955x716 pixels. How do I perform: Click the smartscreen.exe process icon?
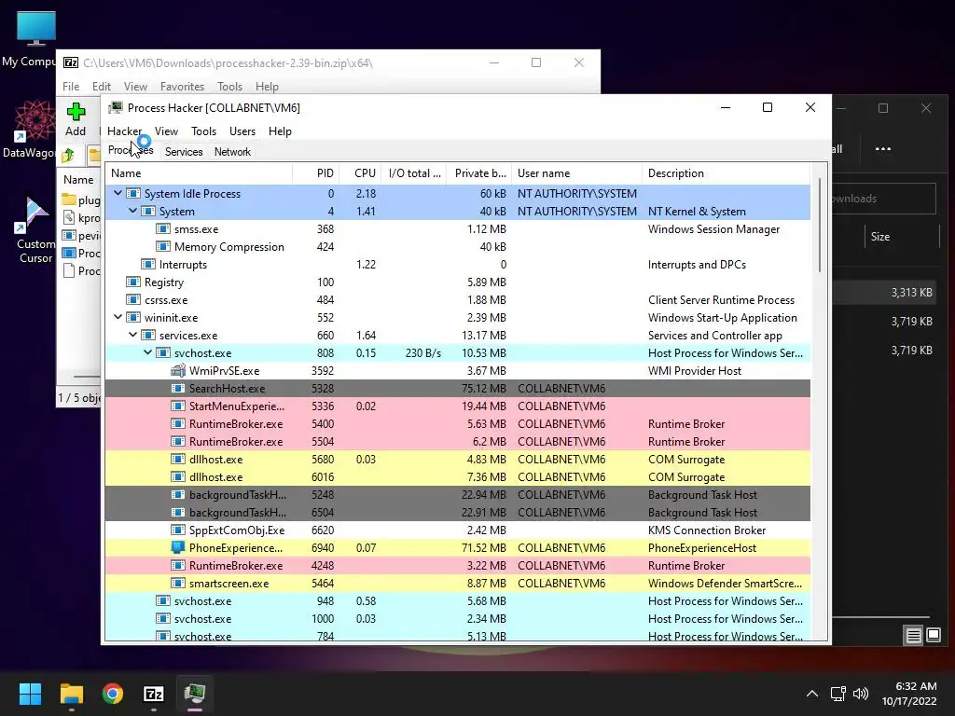(178, 583)
